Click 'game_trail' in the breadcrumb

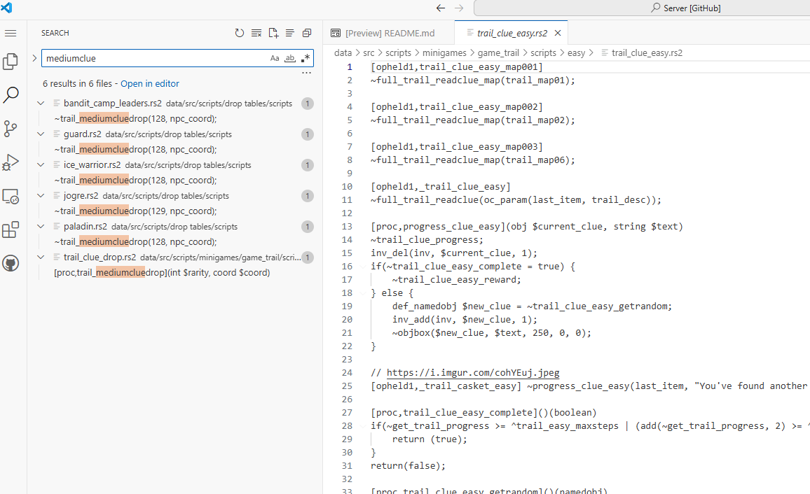click(498, 52)
